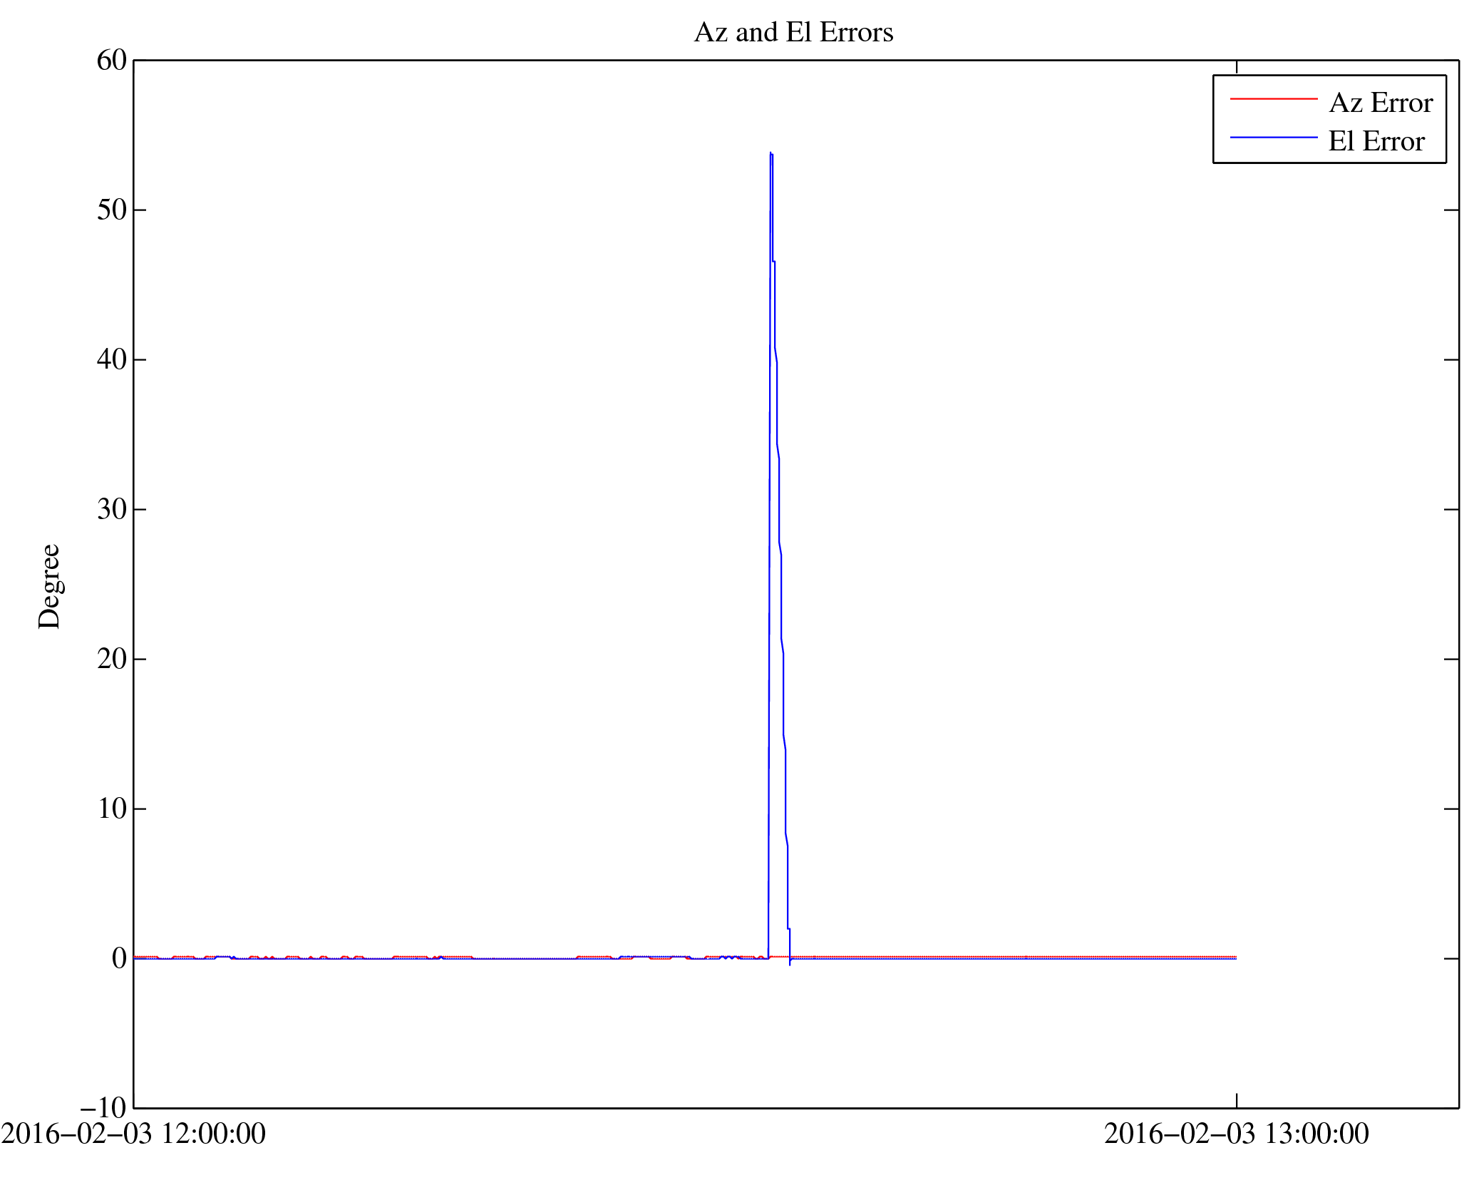Click the 40 y-axis tick label
Viewport: 1479px width, 1200px height.
[112, 360]
